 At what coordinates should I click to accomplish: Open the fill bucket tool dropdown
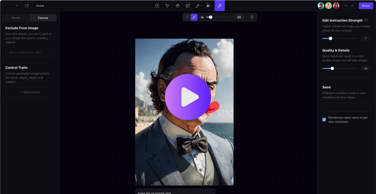209,6
